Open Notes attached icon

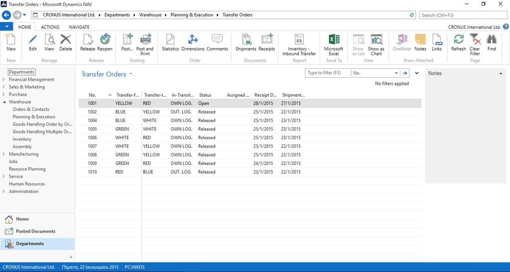point(420,39)
